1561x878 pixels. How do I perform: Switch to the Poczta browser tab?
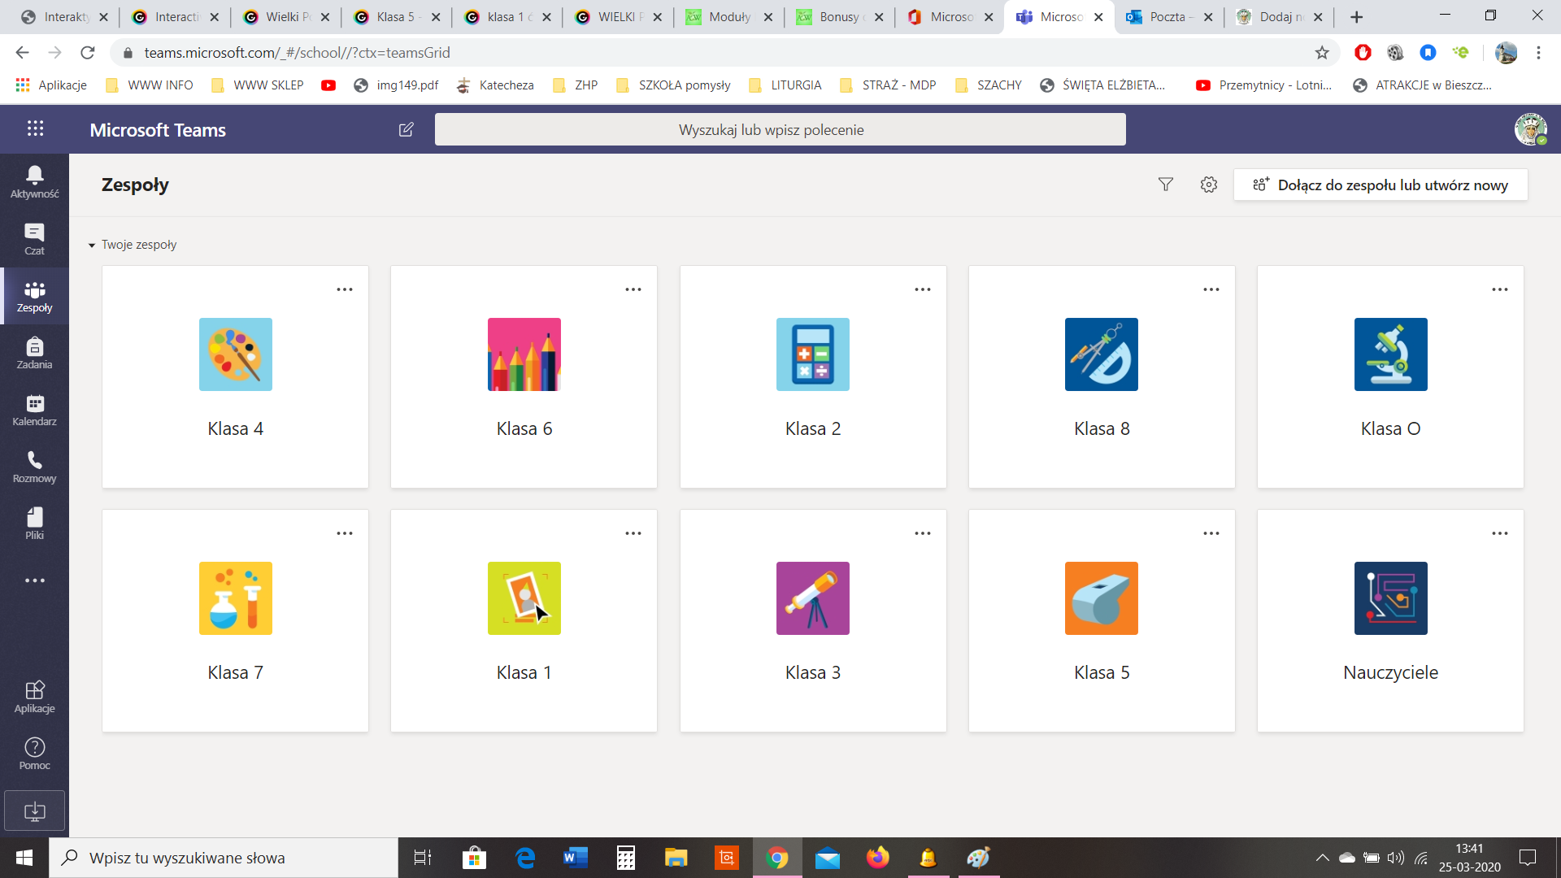coord(1167,16)
